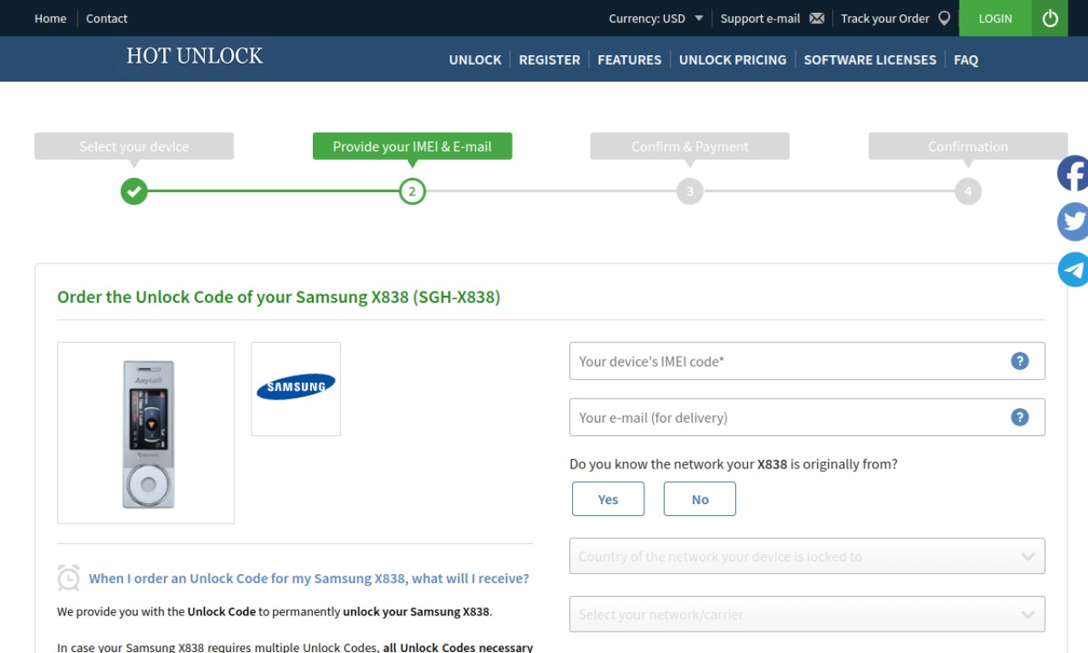Click the 'Confirmation' step tab

pos(968,146)
